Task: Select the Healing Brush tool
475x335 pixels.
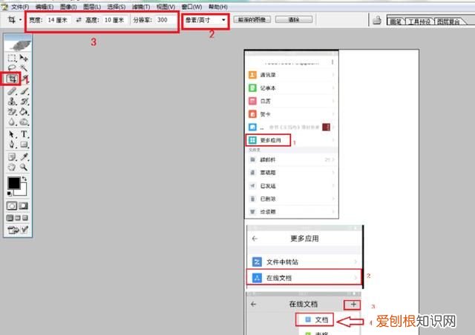Action: [x=12, y=90]
